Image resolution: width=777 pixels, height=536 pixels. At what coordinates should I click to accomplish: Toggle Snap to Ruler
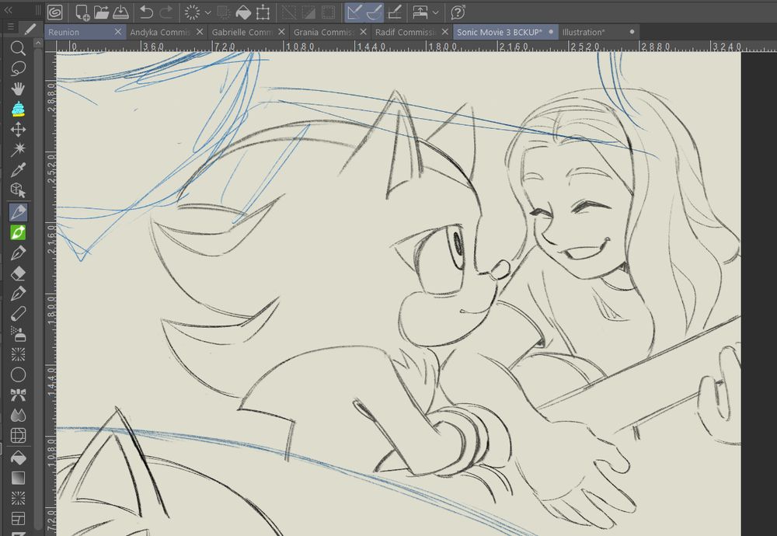(354, 12)
